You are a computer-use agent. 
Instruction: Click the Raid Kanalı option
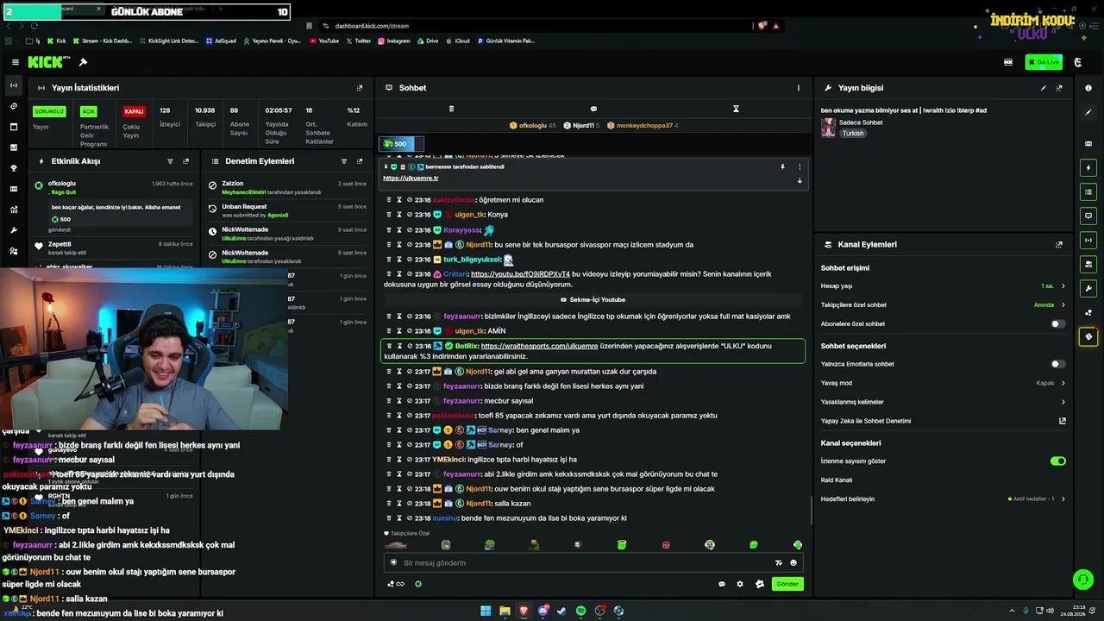click(x=837, y=480)
